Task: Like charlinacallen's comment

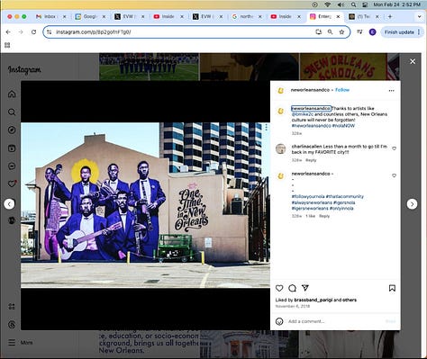Action: 395,148
